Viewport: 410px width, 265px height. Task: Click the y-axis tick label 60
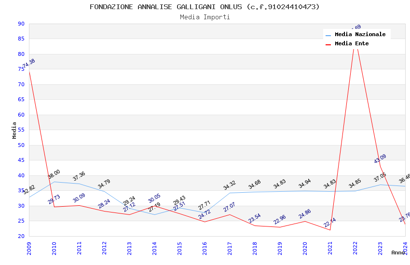click(21, 115)
